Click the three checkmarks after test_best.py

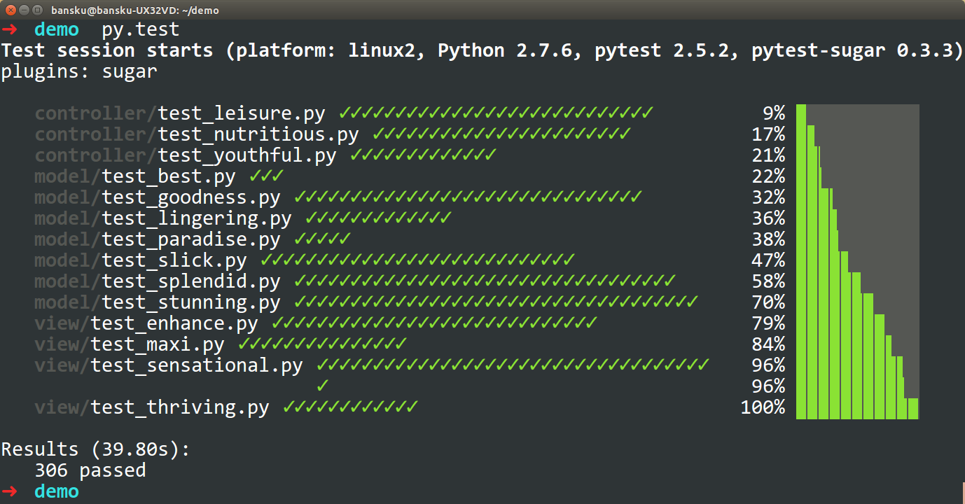(x=266, y=176)
